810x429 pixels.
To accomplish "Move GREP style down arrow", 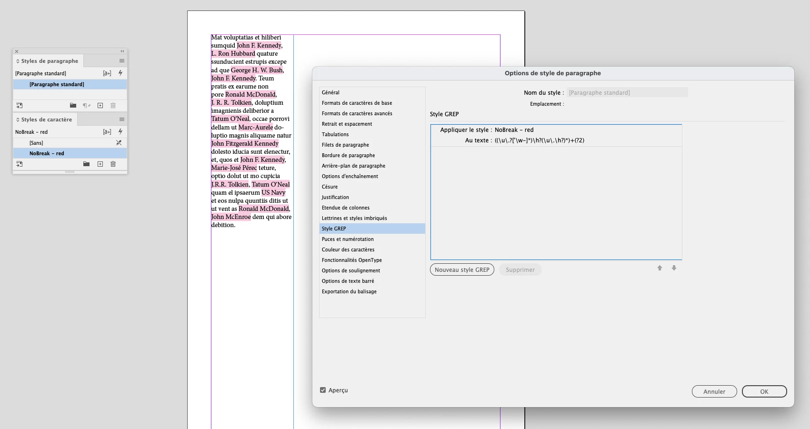I will (674, 268).
